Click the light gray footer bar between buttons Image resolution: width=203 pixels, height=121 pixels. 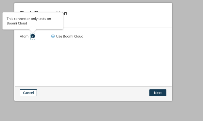[93, 93]
